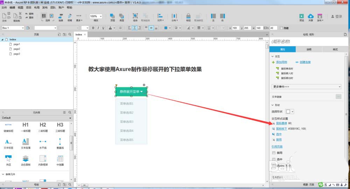The height and width of the screenshot is (189, 350).
Task: Pick the H1 heading widget
Action: pyautogui.click(x=26, y=125)
